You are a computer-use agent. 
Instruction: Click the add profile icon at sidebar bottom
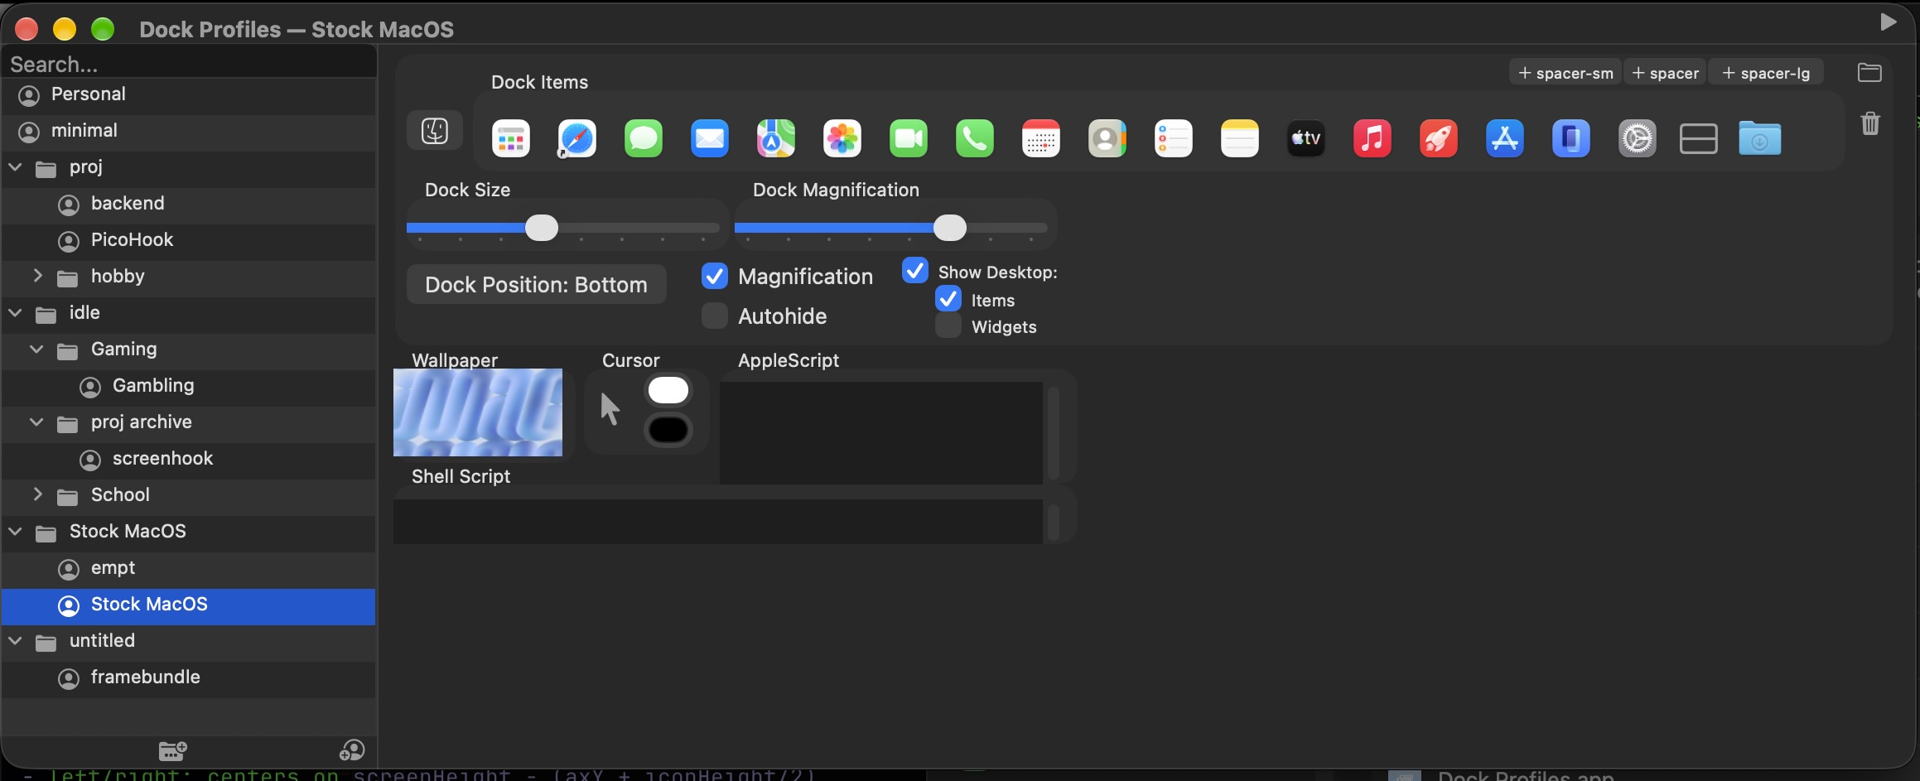(352, 750)
